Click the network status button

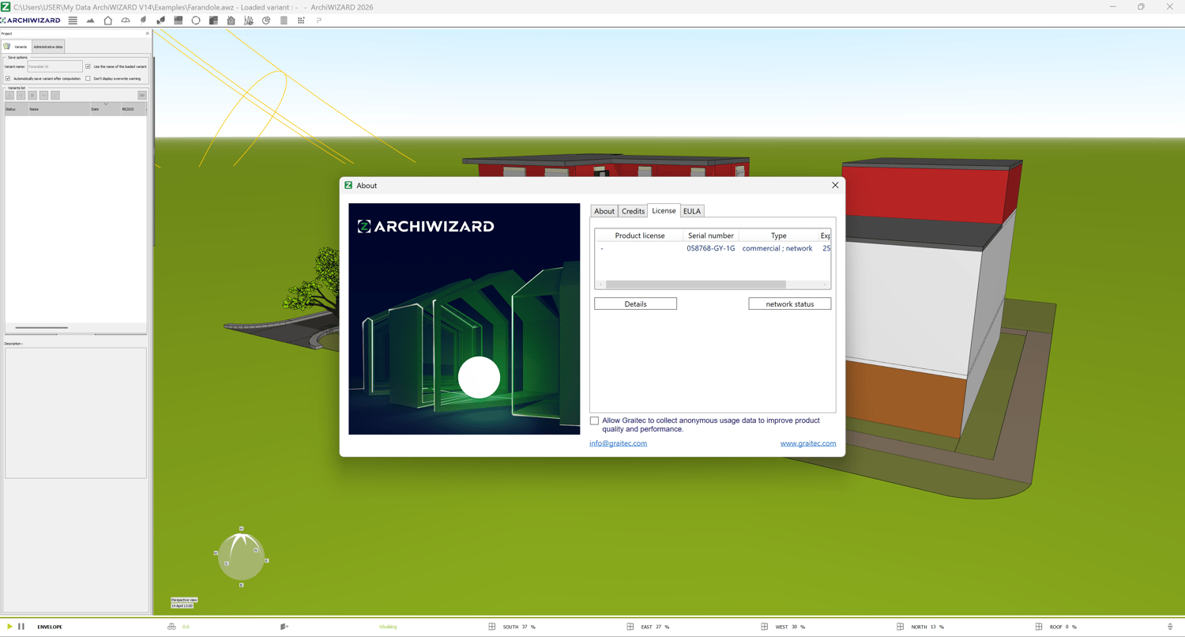(x=790, y=303)
